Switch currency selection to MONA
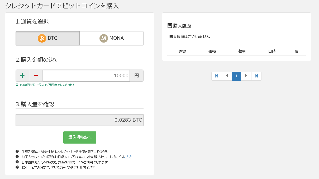This screenshot has width=319, height=179. (111, 38)
